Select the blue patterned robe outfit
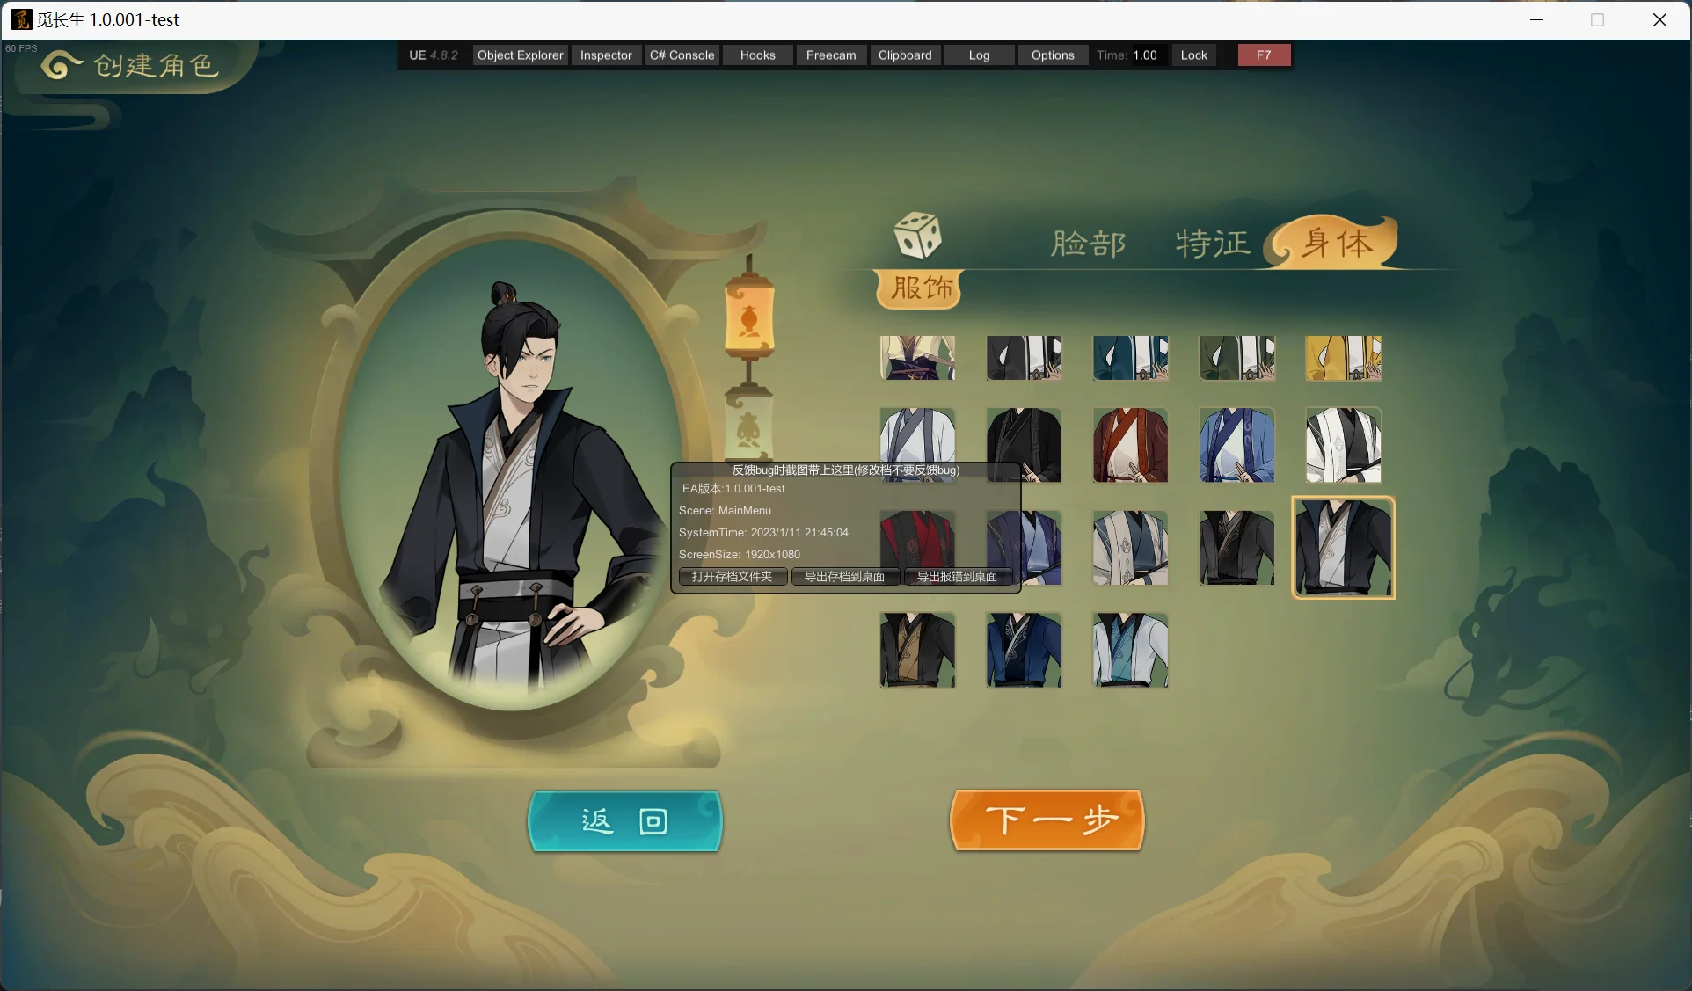 1236,445
